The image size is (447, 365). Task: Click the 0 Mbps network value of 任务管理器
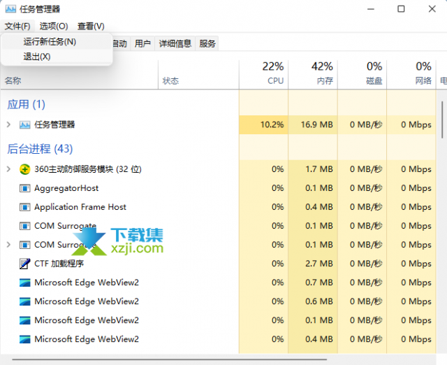[x=416, y=124]
